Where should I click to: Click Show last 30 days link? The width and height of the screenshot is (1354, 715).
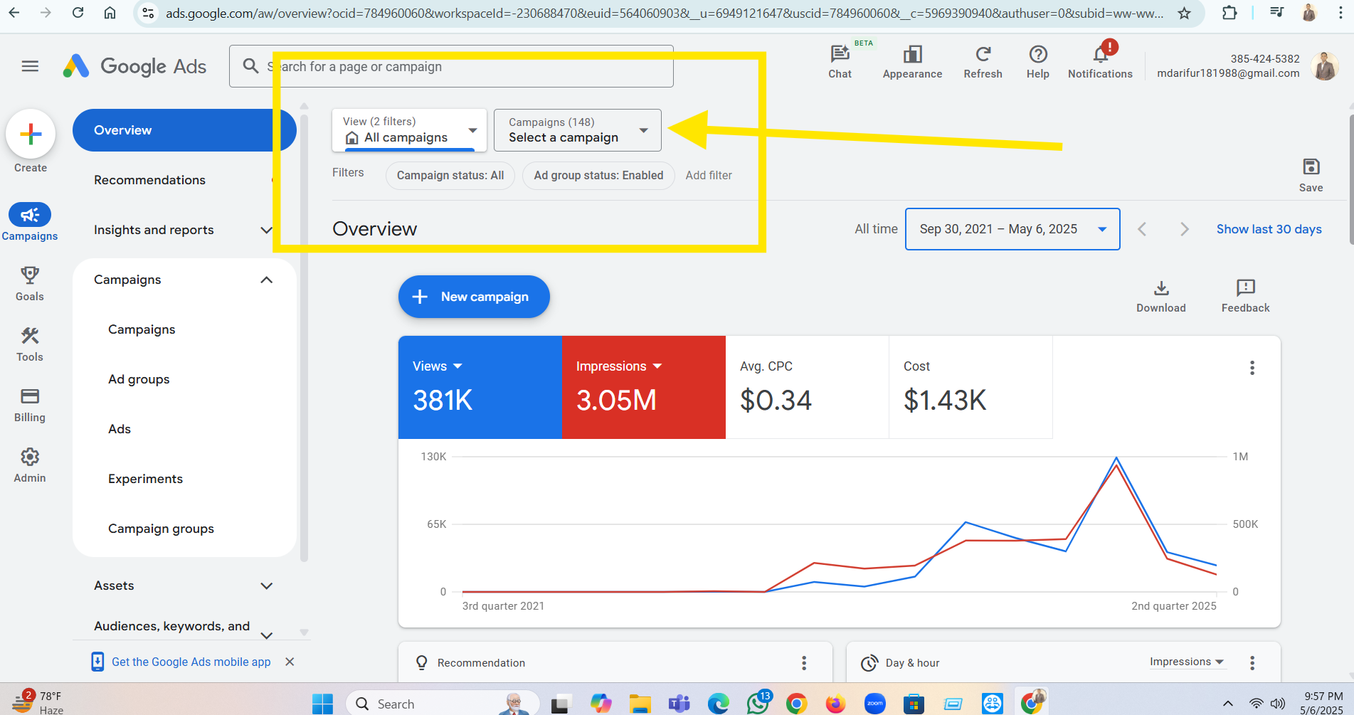coord(1269,229)
